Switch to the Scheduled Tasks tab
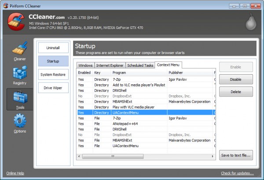The height and width of the screenshot is (180, 264). (140, 65)
